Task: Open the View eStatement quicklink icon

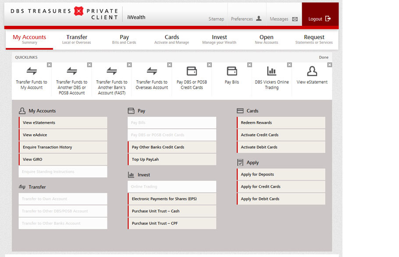Action: pos(312,71)
